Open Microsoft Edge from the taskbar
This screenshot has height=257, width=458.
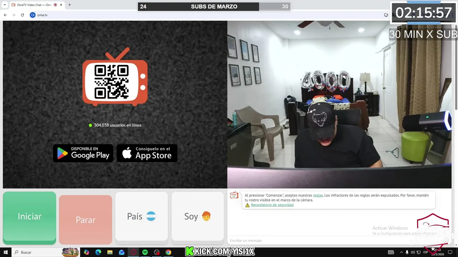pyautogui.click(x=98, y=252)
